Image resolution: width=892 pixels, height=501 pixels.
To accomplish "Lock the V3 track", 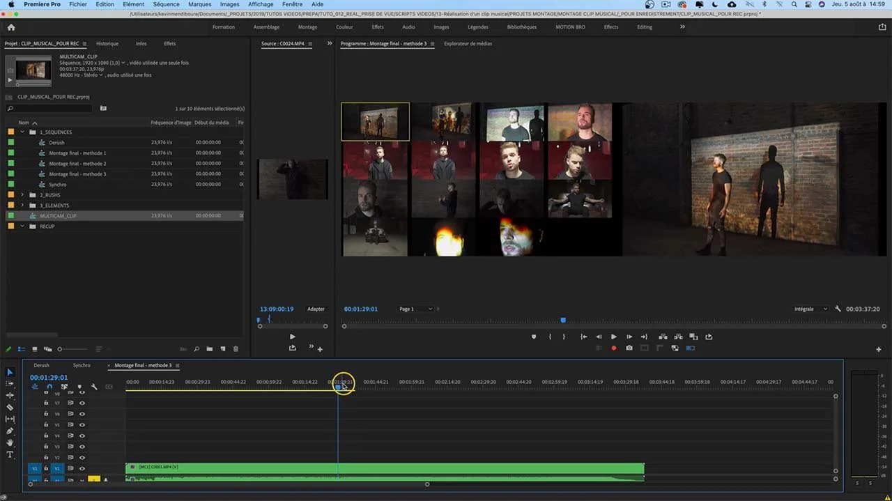I will tap(46, 446).
